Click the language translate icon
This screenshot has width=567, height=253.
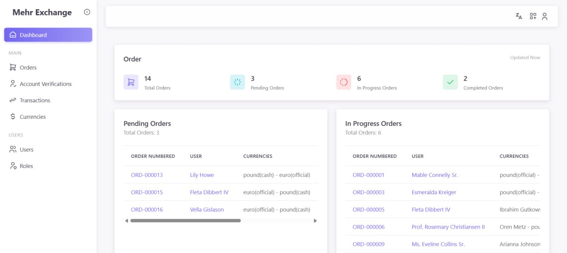click(x=519, y=16)
